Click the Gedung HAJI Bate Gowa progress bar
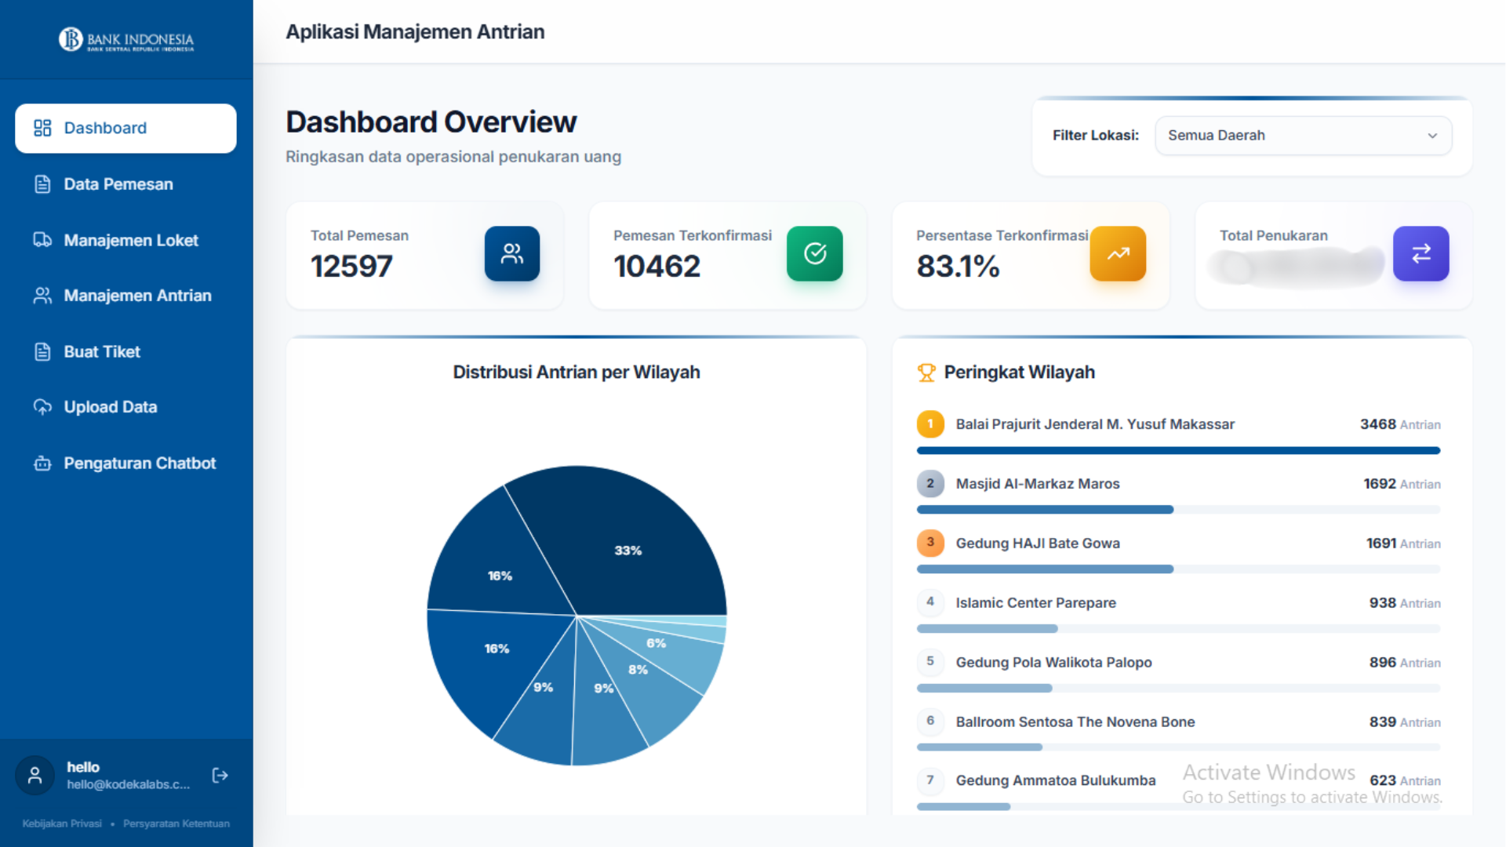This screenshot has height=847, width=1506. click(x=1178, y=569)
